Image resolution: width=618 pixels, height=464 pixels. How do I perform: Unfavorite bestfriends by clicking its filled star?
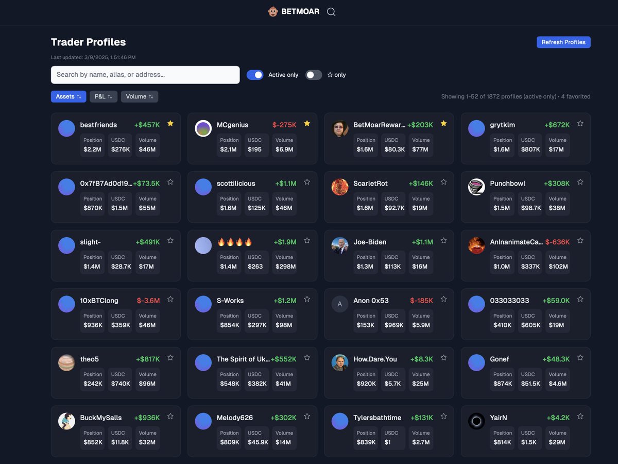pyautogui.click(x=170, y=123)
